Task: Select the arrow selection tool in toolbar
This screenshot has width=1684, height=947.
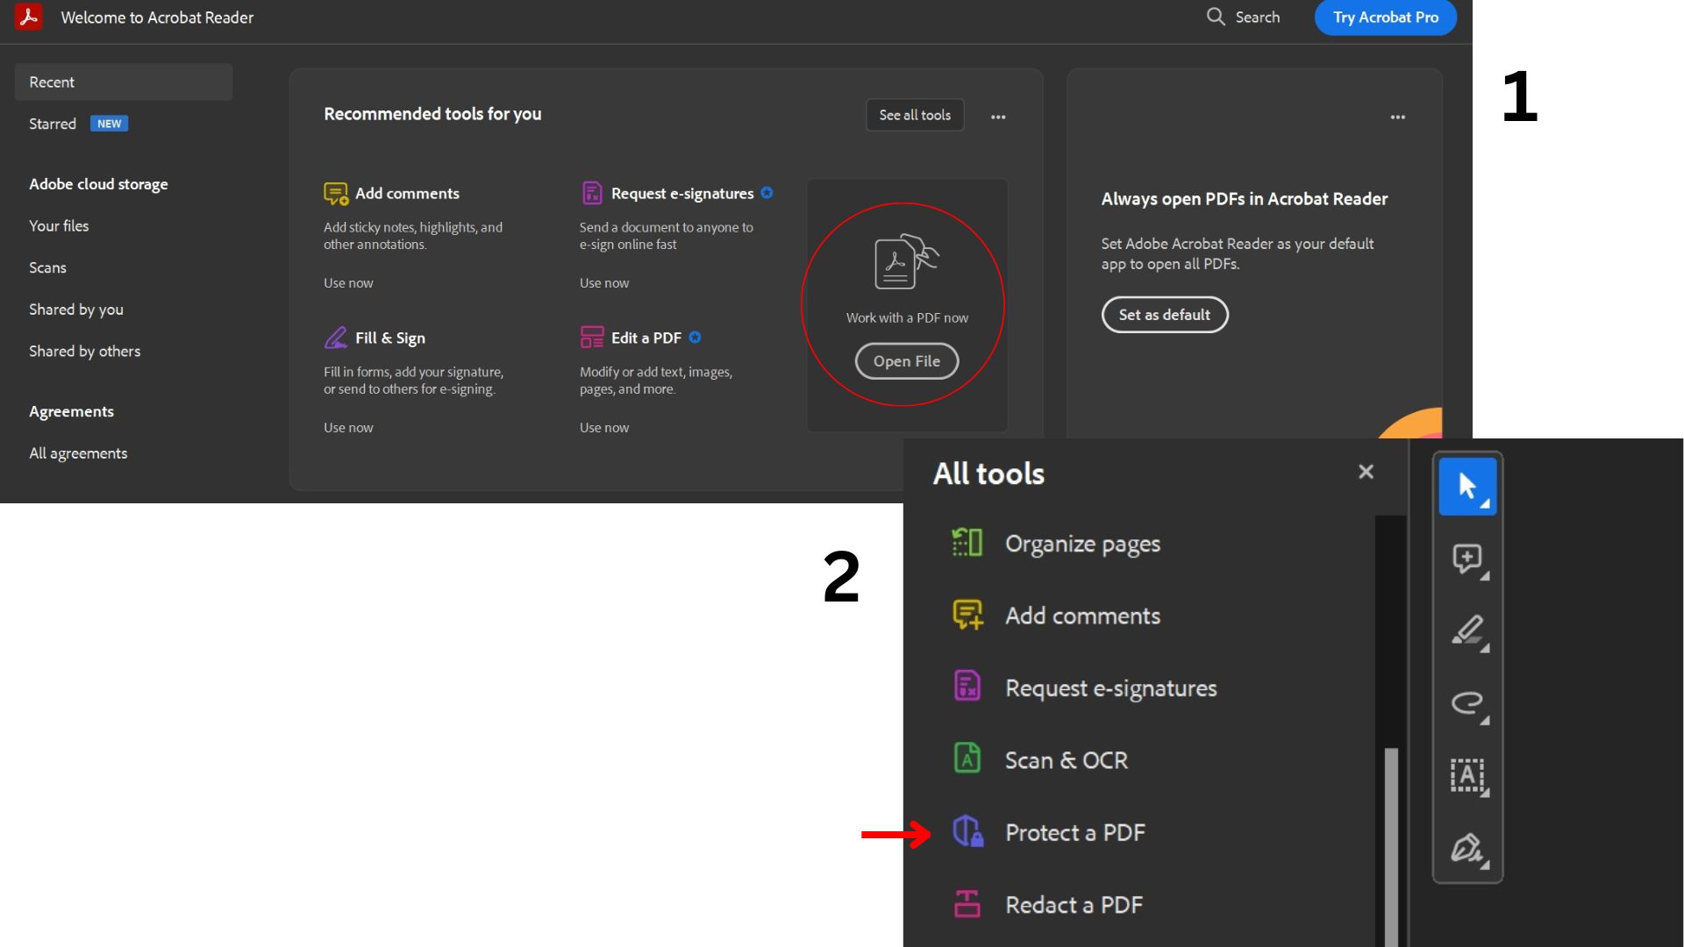Action: 1467,486
